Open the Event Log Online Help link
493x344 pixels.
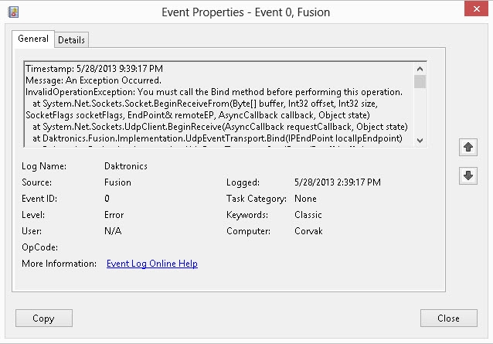152,264
